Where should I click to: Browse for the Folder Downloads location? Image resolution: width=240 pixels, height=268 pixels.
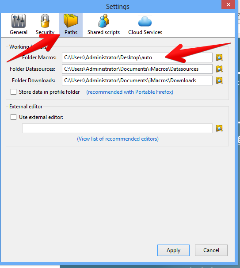coord(219,80)
